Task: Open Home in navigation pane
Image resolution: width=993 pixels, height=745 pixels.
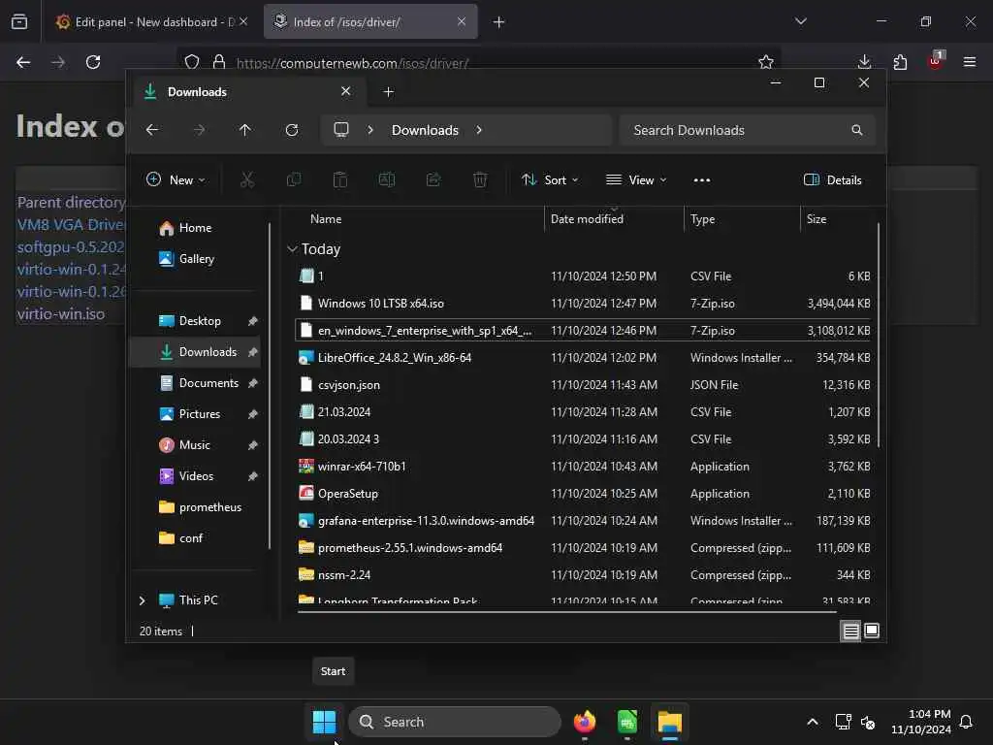Action: click(196, 228)
